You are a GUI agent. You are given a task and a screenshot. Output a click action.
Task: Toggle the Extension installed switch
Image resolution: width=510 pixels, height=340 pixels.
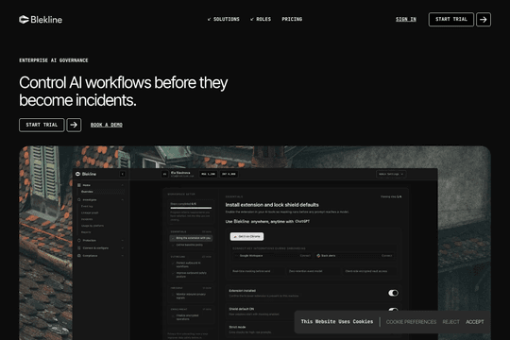393,293
